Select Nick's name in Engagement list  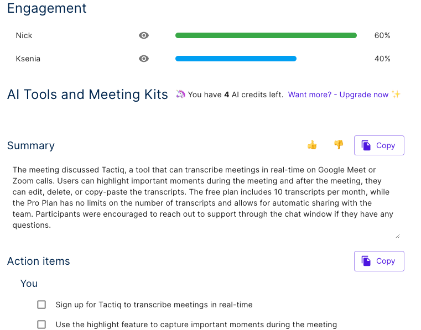point(24,35)
